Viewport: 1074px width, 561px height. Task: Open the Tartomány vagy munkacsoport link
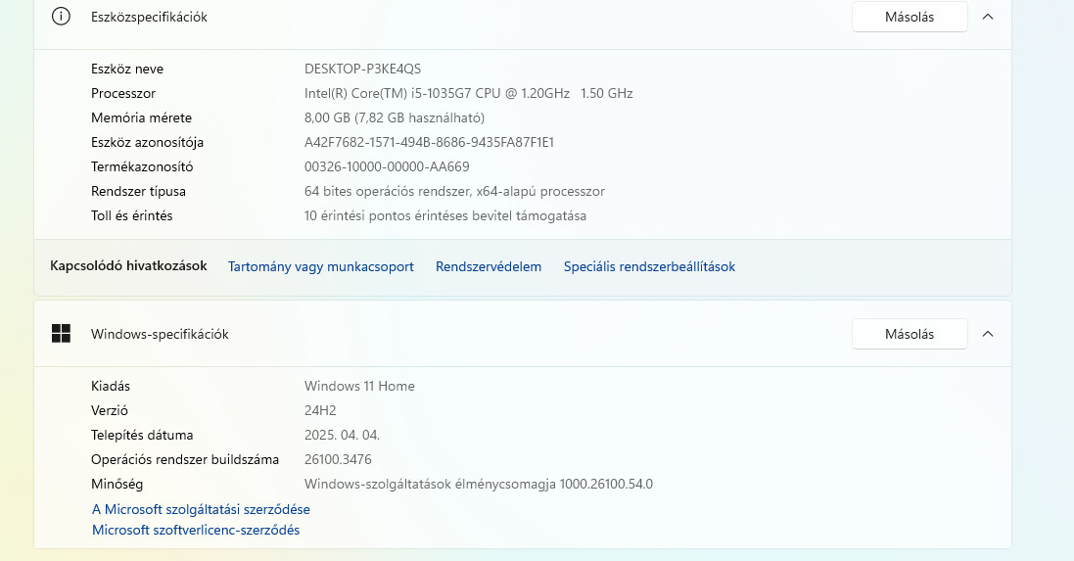coord(321,266)
